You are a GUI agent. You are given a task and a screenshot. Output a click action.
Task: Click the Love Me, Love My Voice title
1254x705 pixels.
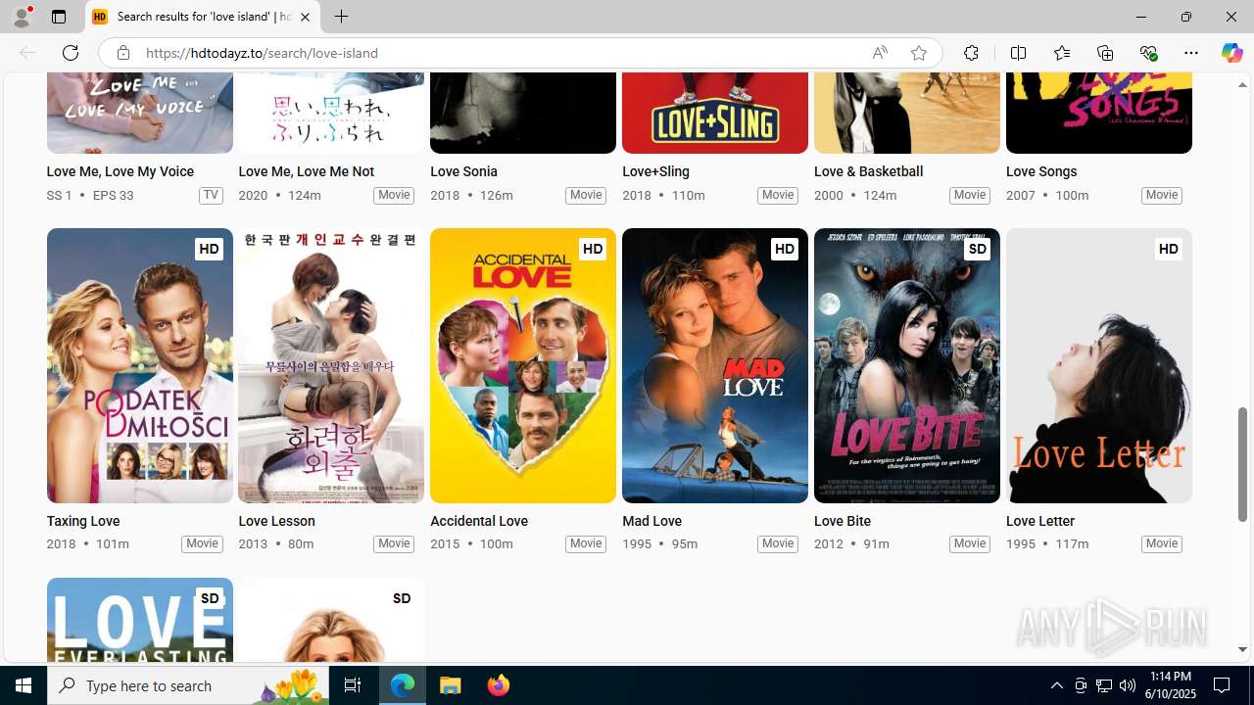click(120, 171)
